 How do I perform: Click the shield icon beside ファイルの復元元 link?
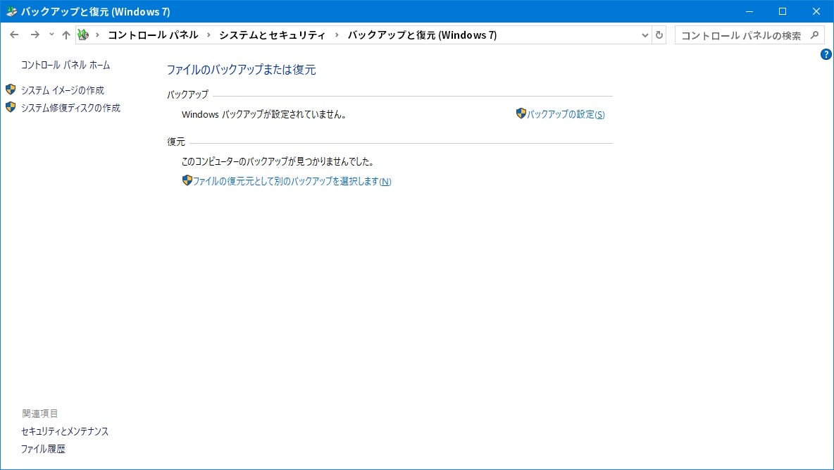[187, 180]
